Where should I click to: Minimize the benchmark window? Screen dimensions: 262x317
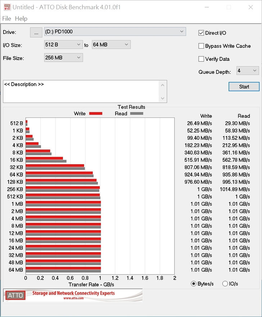[x=207, y=7]
